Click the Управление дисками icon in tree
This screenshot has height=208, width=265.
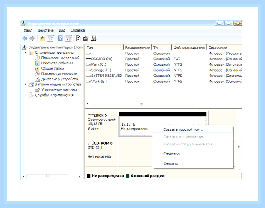[37, 90]
